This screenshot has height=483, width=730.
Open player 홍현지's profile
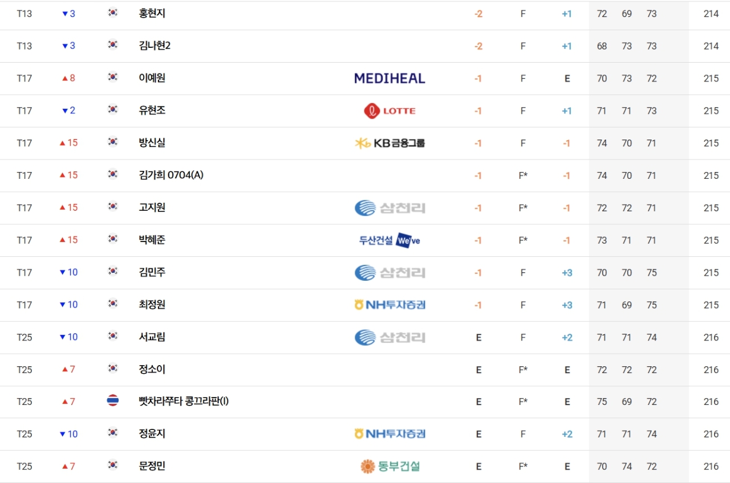click(x=152, y=14)
